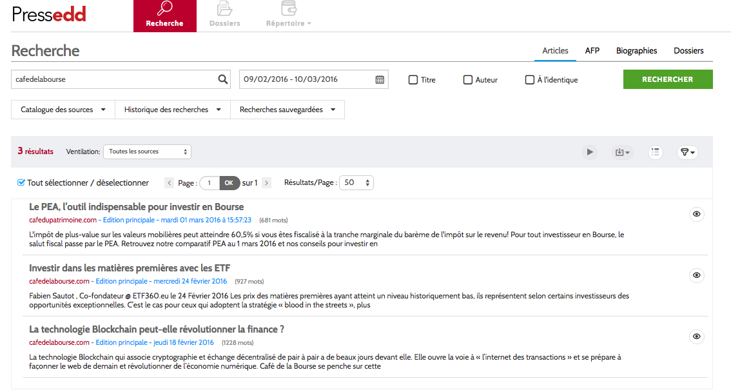Click Edition principale - jeudi 18 février 2016

click(155, 342)
